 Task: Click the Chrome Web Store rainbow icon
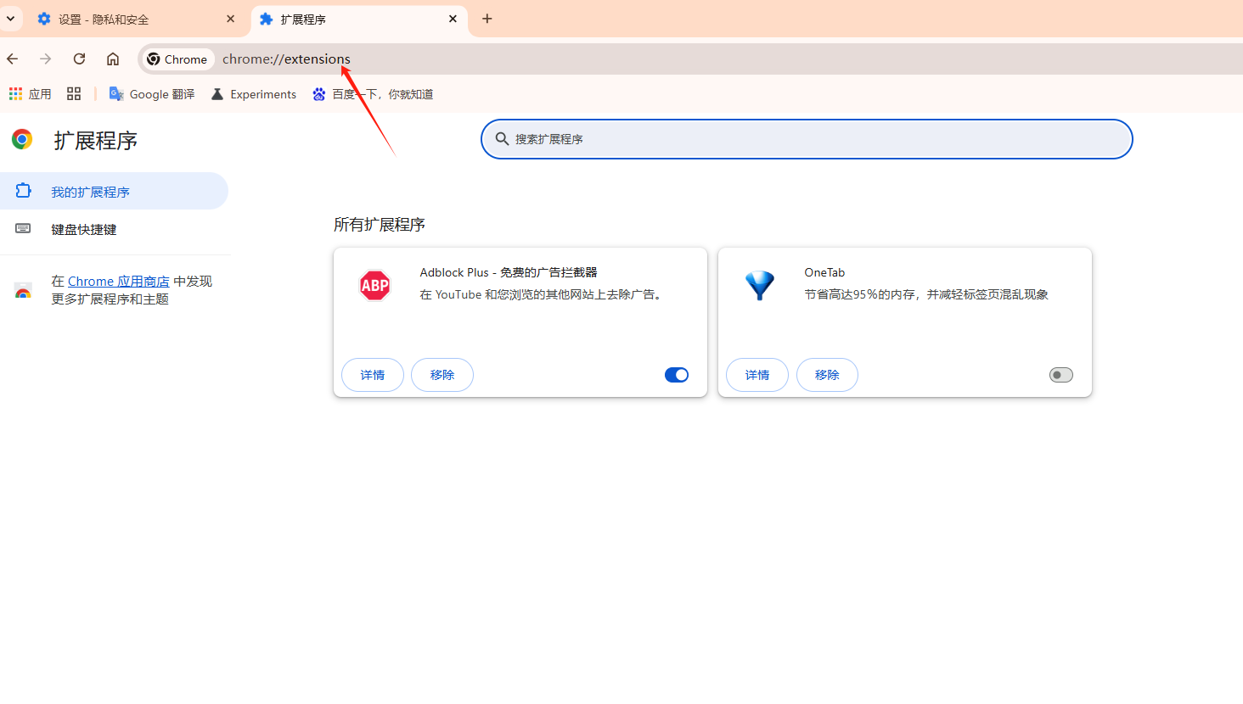[23, 291]
